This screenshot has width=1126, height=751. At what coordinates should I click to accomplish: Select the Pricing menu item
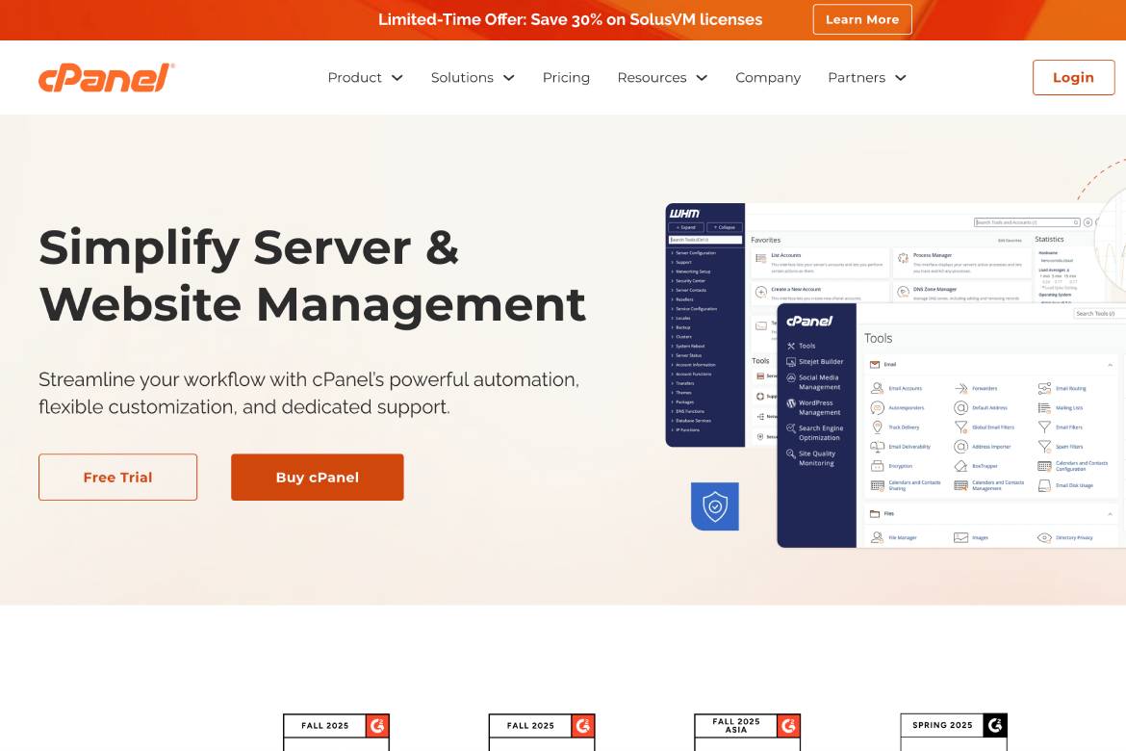point(566,77)
